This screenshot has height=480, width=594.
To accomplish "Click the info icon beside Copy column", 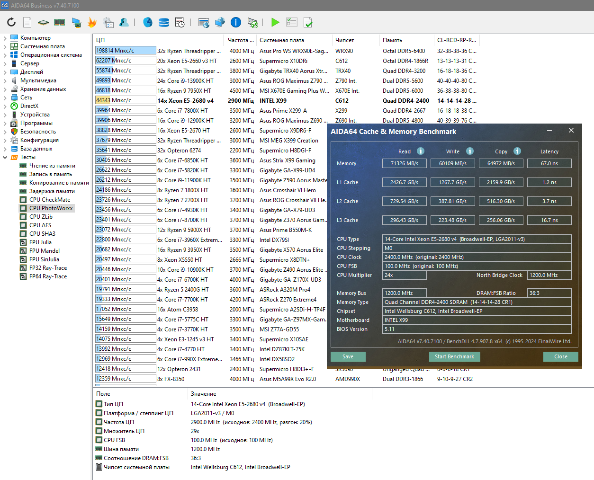I will 517,151.
